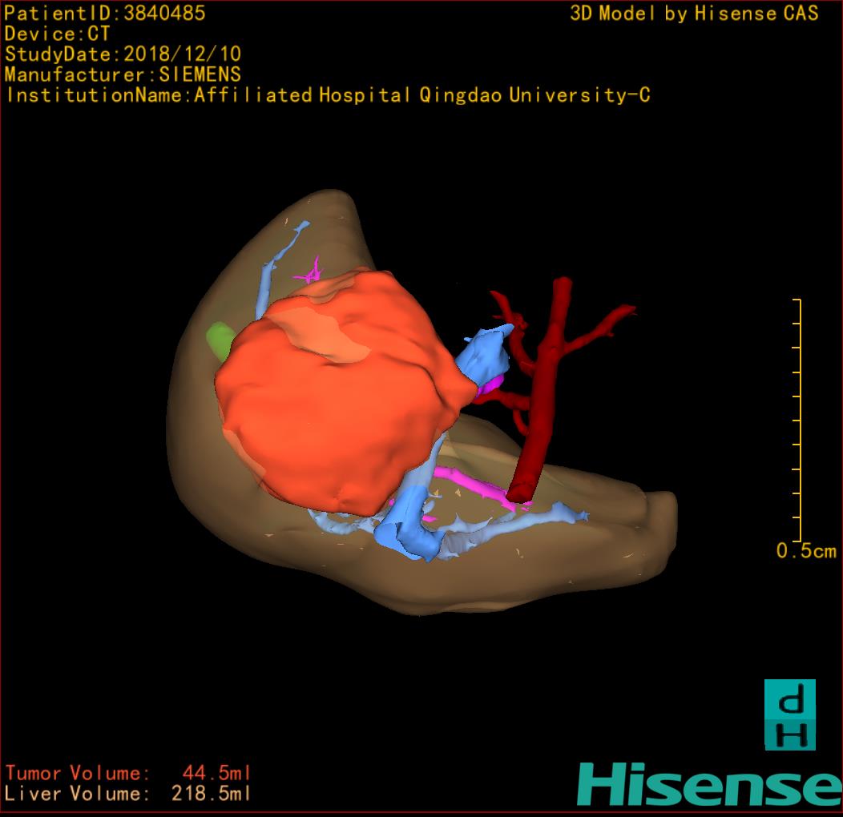Click the small magenta vessel above tumor
The image size is (843, 817).
point(309,271)
